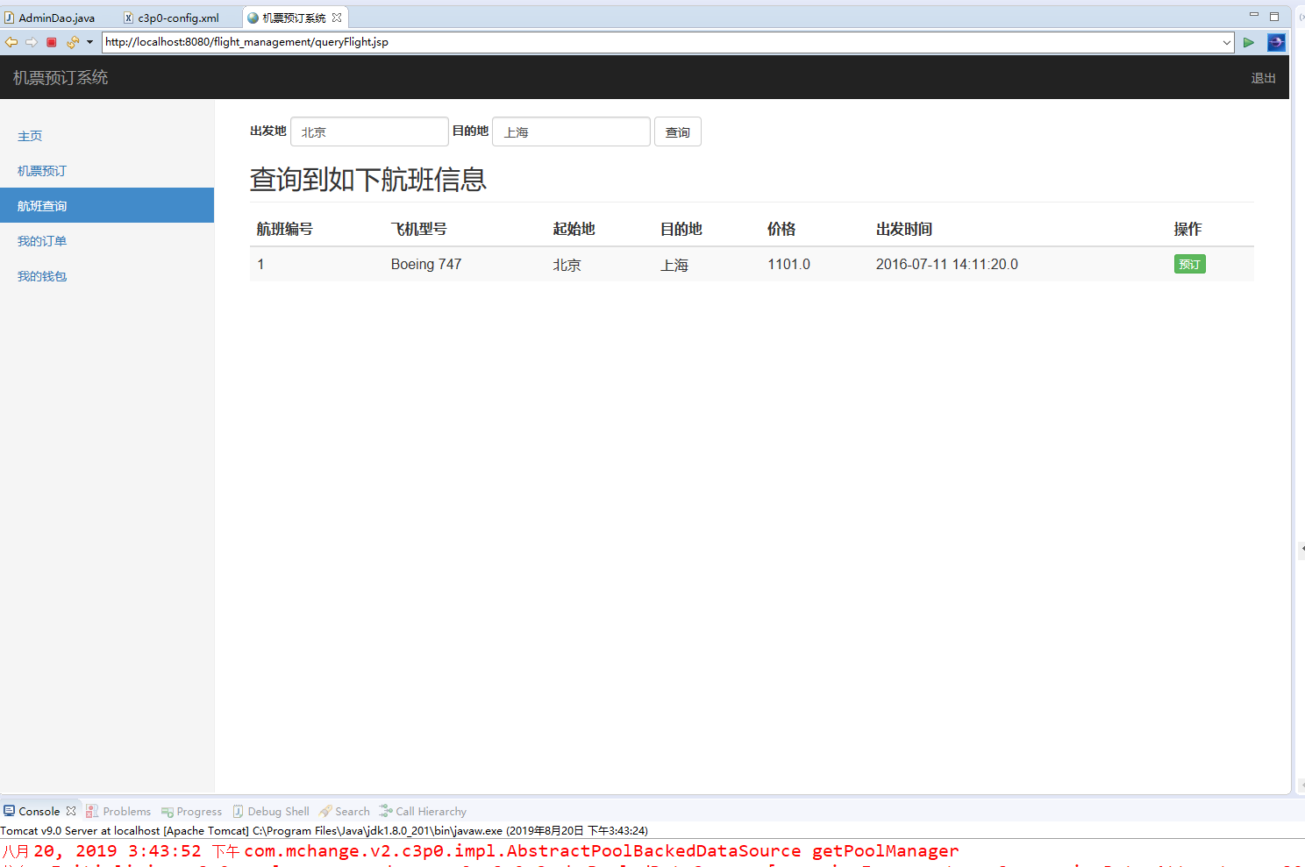1305x867 pixels.
Task: Click the browser Back navigation arrow
Action: (x=11, y=41)
